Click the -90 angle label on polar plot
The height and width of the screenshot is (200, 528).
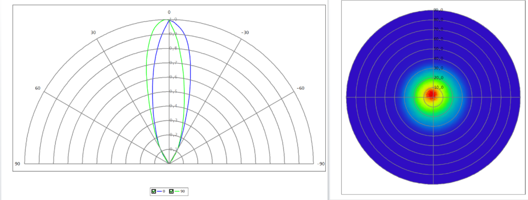(321, 164)
